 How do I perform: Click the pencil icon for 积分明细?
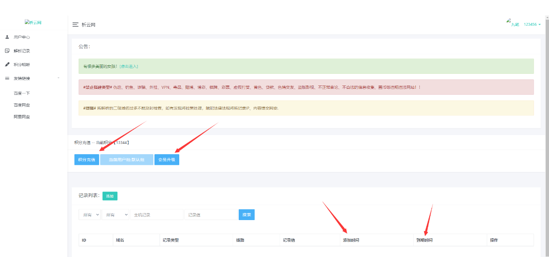pos(7,64)
